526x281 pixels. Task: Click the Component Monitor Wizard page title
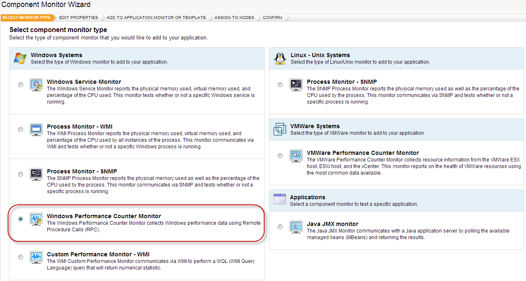pyautogui.click(x=46, y=5)
